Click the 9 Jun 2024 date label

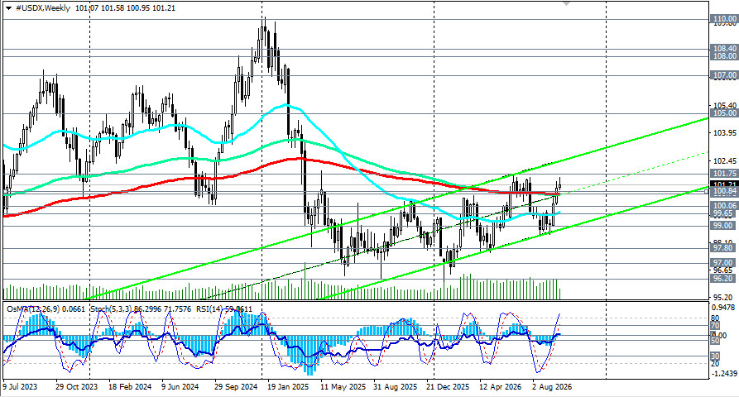(180, 386)
